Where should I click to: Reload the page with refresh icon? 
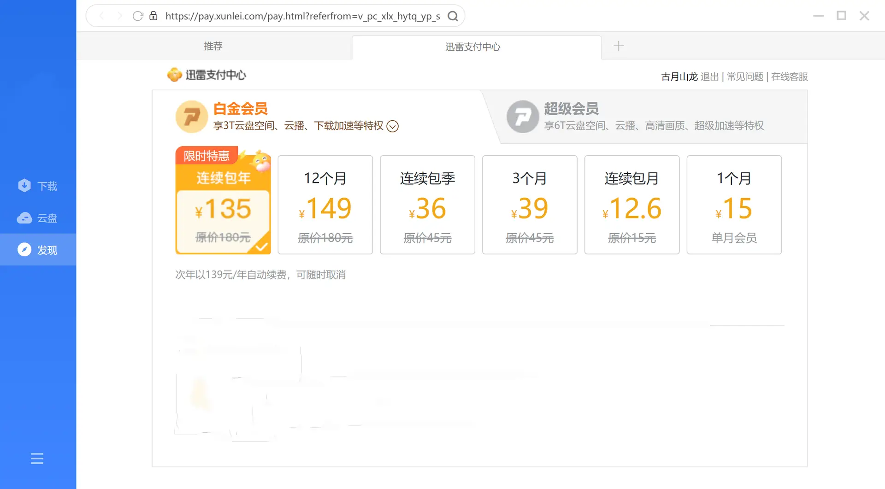(x=137, y=16)
